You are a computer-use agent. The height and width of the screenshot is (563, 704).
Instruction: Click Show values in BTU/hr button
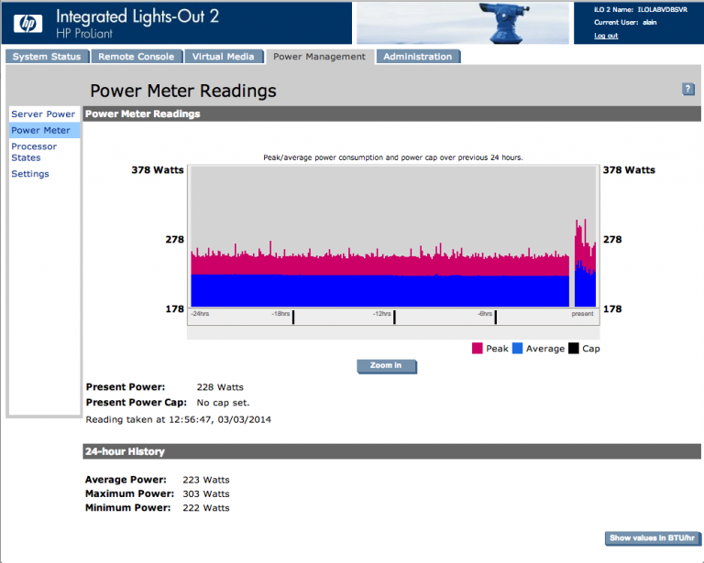(x=652, y=538)
